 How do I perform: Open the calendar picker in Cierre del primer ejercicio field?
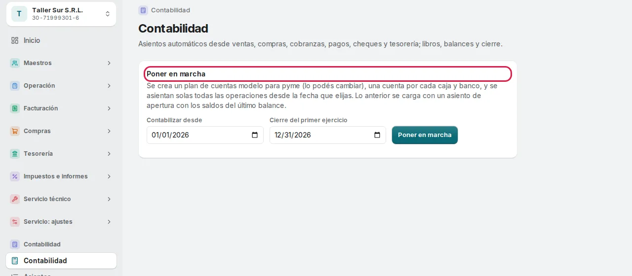point(377,135)
